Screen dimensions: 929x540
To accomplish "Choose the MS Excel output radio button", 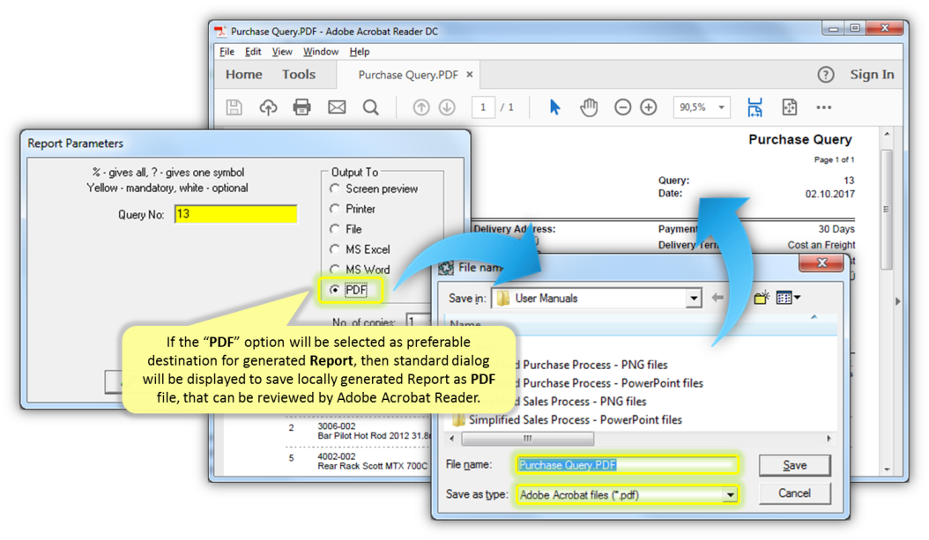I will click(x=335, y=249).
